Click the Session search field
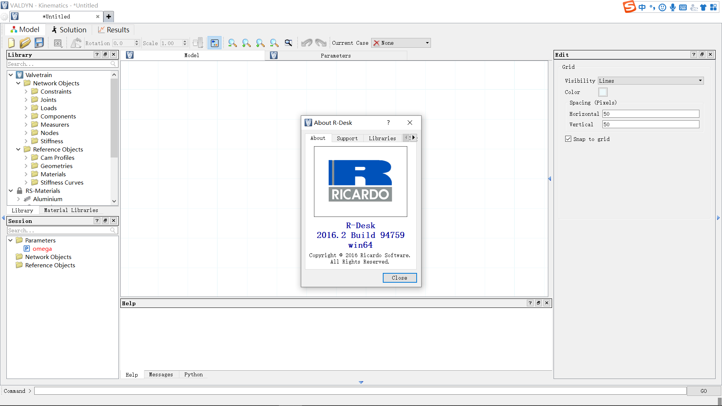The width and height of the screenshot is (722, 406). (x=62, y=230)
